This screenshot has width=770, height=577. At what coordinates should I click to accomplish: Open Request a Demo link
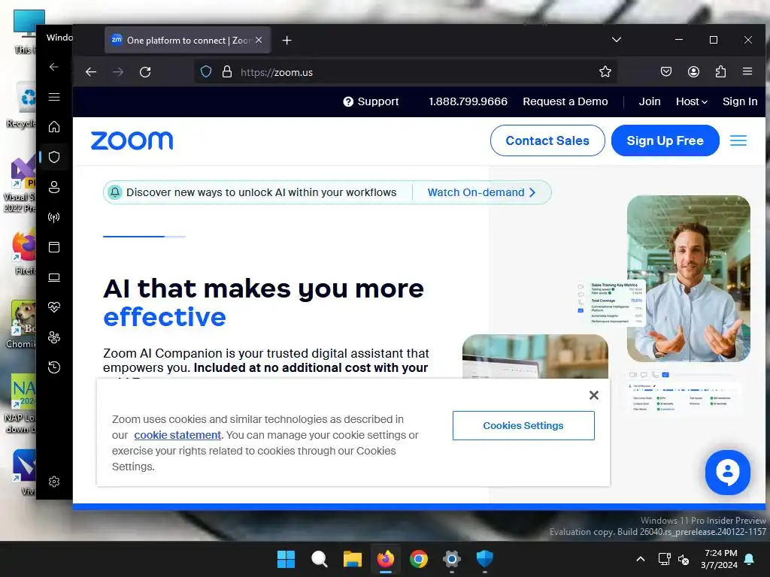(565, 101)
